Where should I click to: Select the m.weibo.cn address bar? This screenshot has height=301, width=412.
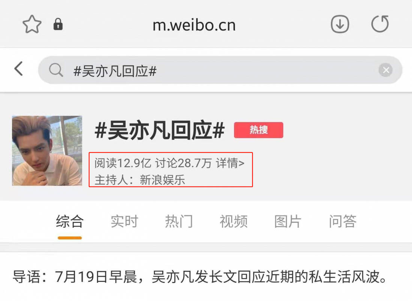tap(194, 25)
